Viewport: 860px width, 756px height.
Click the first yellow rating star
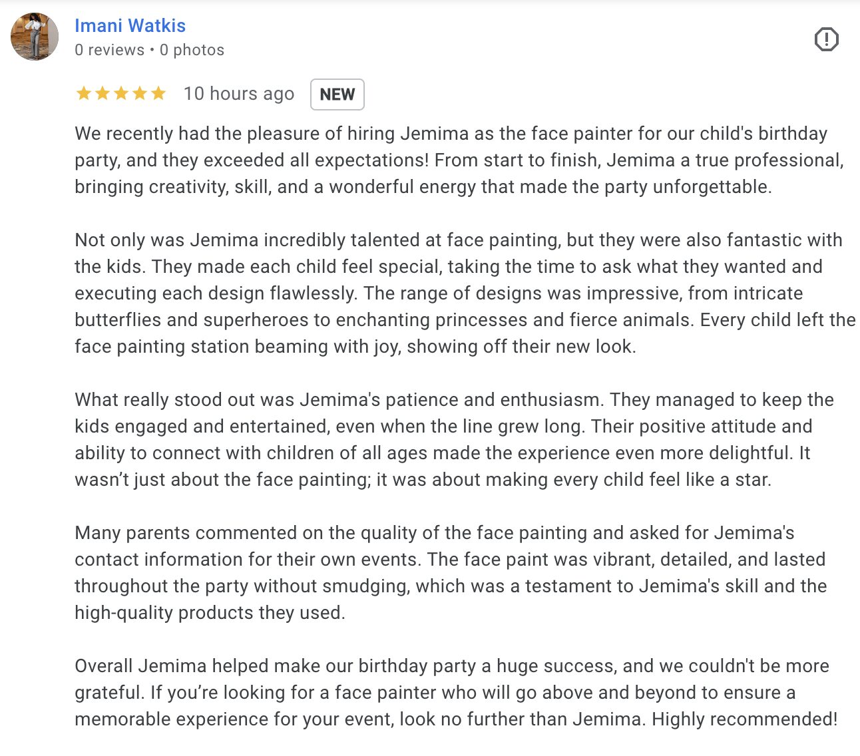(84, 93)
